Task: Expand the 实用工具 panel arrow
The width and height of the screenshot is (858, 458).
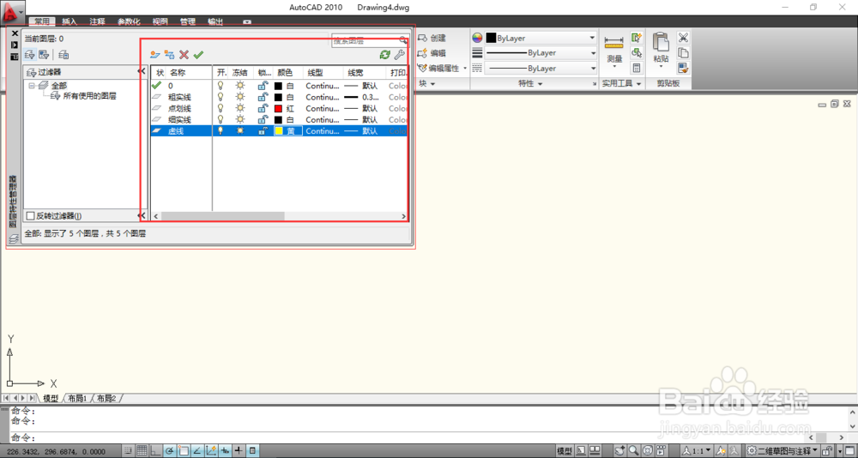Action: point(638,84)
